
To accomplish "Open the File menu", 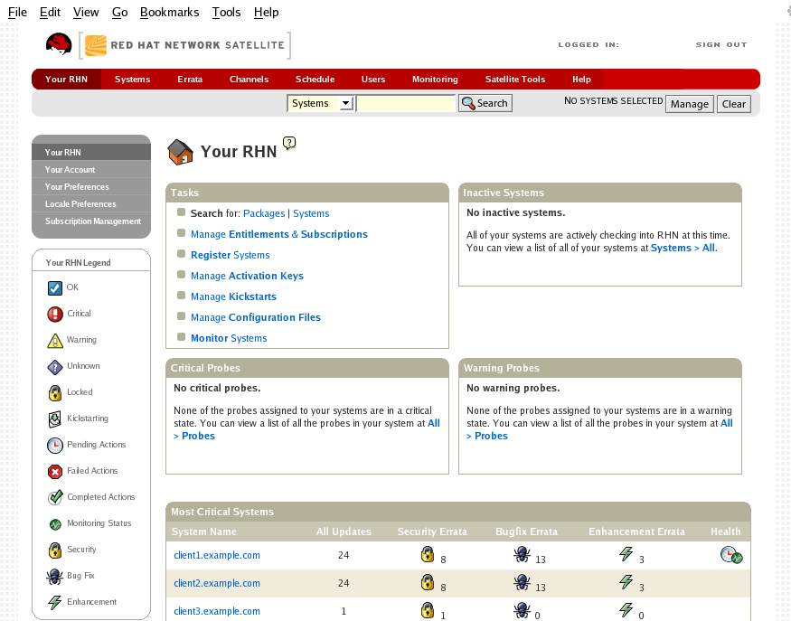I will pyautogui.click(x=18, y=12).
